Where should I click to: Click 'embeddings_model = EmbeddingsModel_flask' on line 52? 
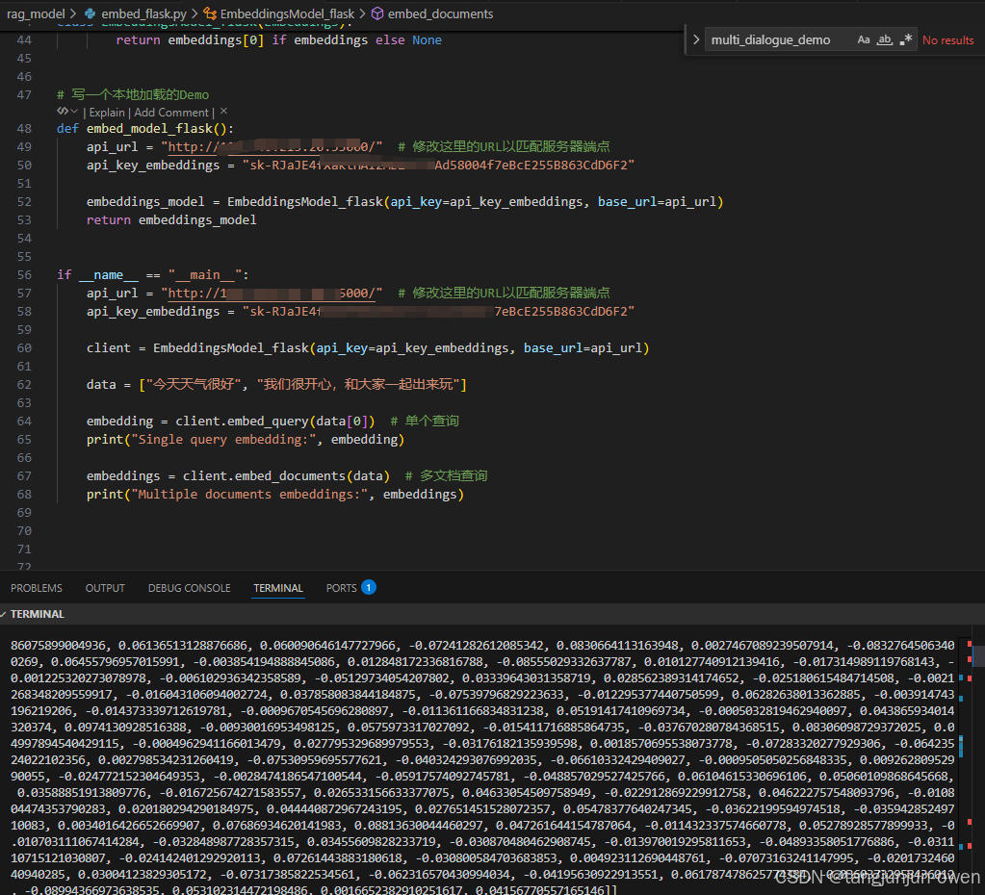(234, 202)
